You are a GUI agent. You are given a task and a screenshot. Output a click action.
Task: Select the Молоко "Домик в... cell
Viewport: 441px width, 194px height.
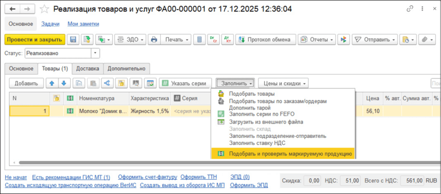point(103,111)
